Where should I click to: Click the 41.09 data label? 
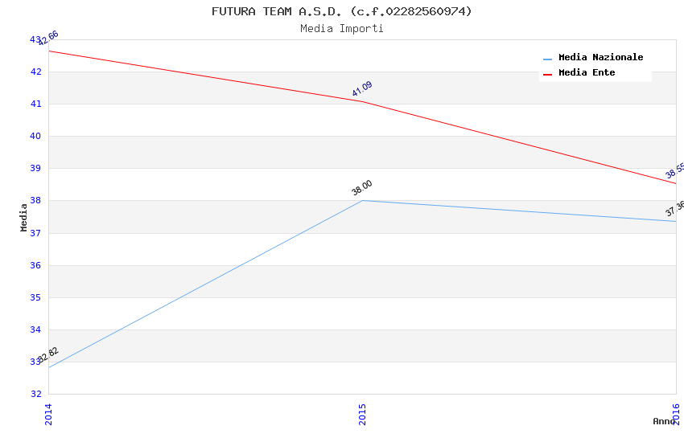(x=362, y=89)
